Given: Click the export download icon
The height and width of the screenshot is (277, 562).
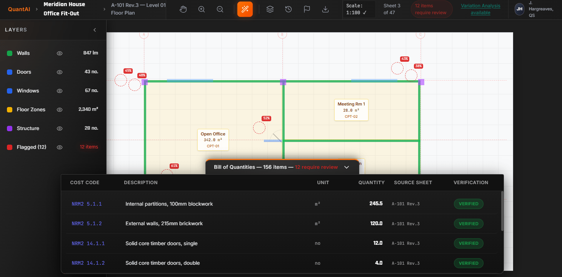Looking at the screenshot, I should (325, 9).
